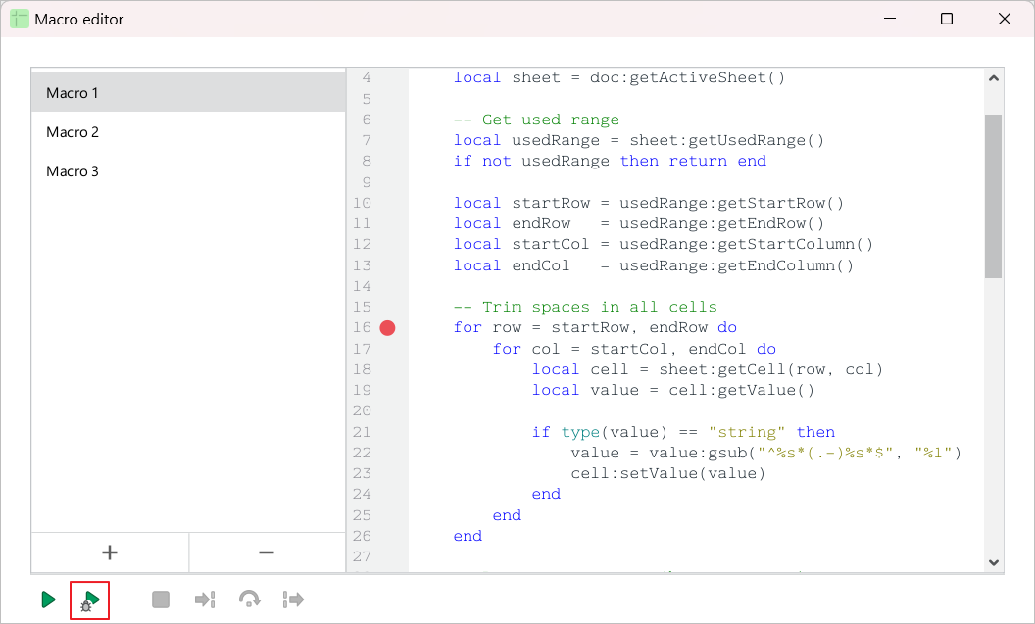
Task: Click the comment '-- Get used range'
Action: pos(536,120)
